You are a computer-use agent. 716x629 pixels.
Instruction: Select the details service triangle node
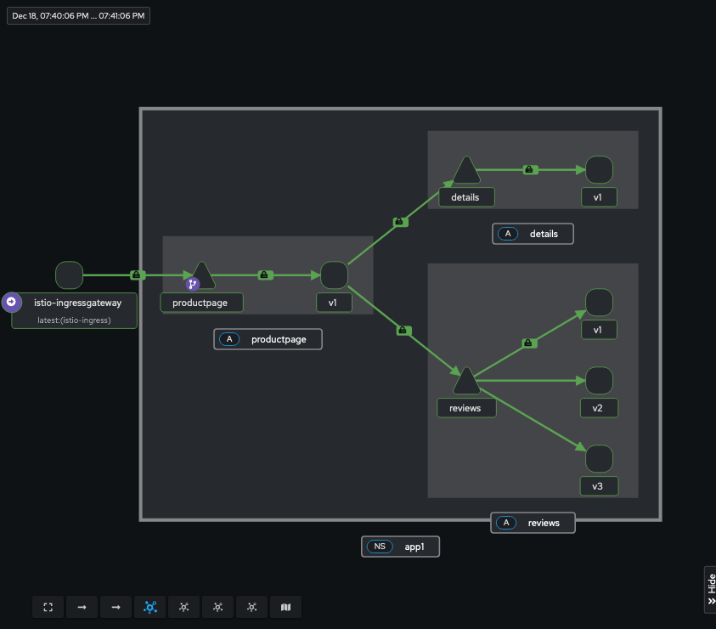(466, 170)
